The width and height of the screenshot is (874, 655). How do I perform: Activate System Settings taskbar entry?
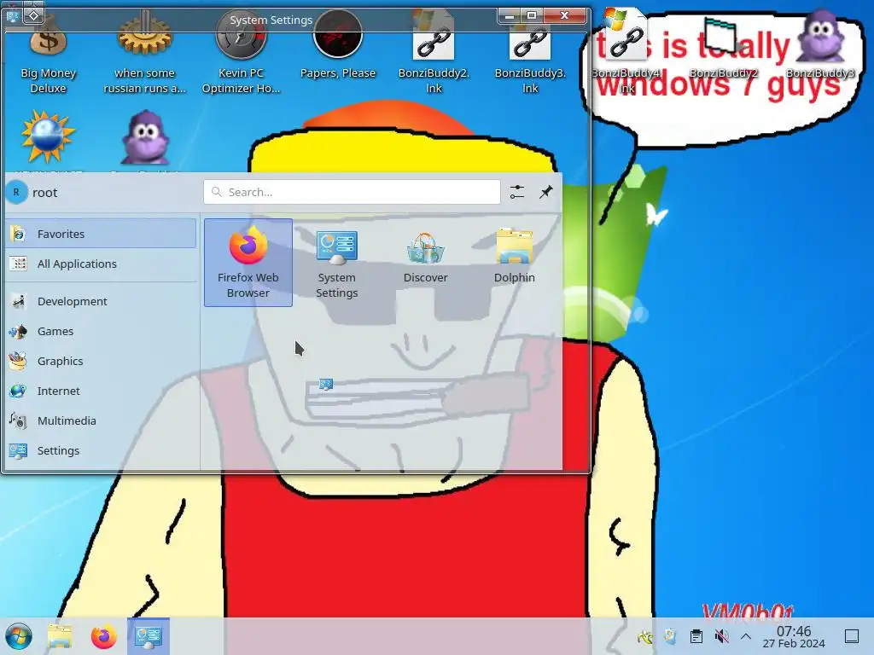click(x=149, y=636)
